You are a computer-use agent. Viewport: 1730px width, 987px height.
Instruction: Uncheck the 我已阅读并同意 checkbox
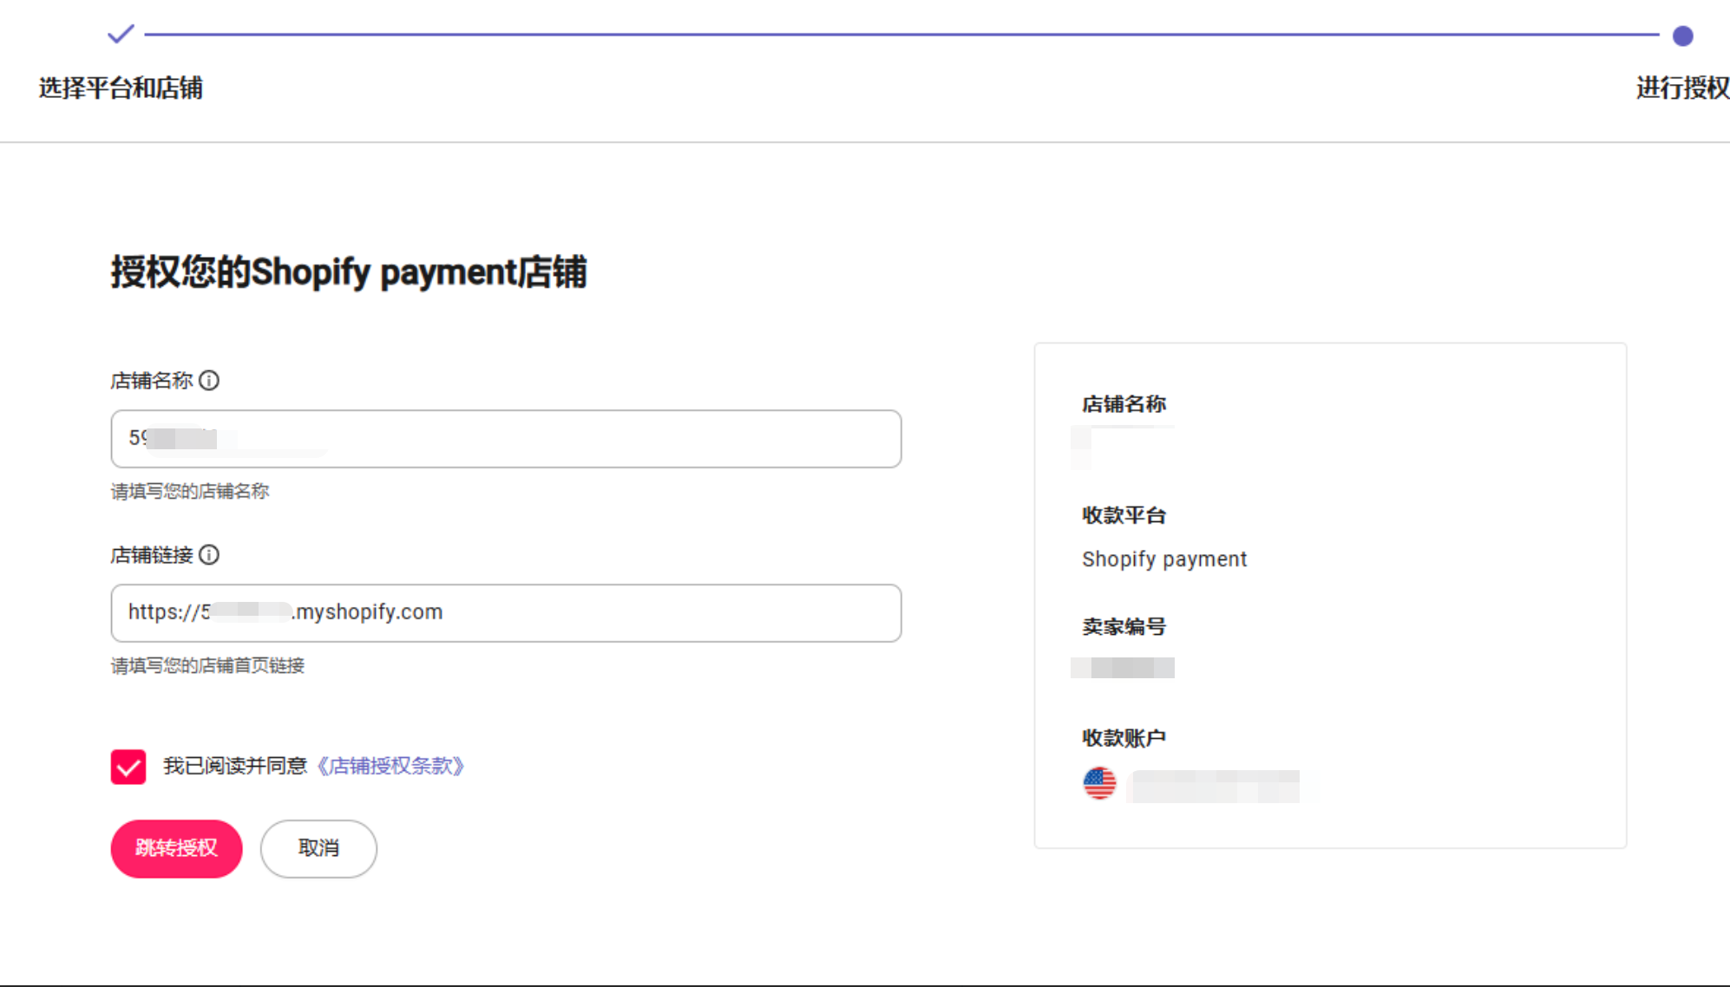pos(128,767)
